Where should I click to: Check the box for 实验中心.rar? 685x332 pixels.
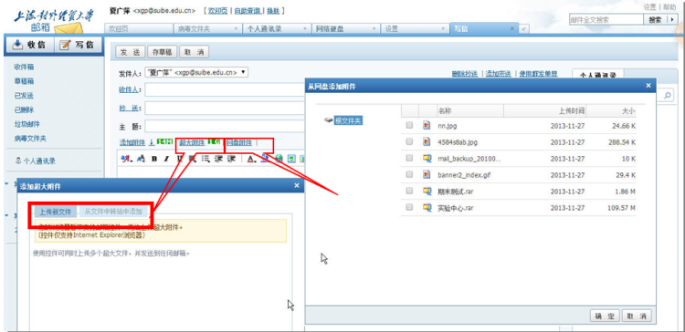(409, 207)
